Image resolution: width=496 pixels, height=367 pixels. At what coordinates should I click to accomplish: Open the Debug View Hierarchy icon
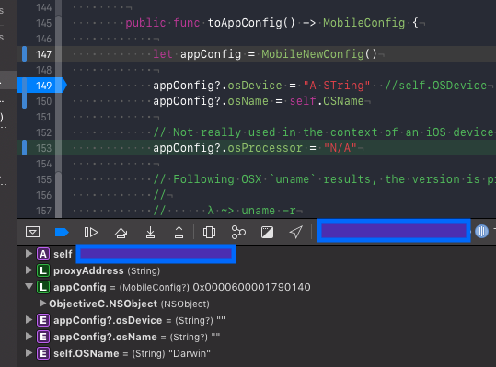tap(209, 233)
